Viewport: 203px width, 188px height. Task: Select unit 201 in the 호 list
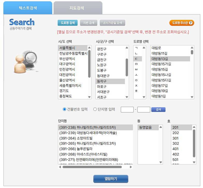point(182,127)
